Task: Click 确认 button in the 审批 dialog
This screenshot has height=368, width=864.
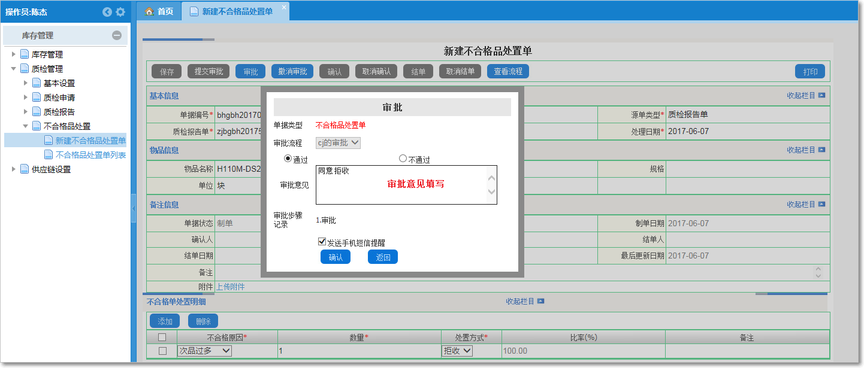Action: tap(336, 257)
